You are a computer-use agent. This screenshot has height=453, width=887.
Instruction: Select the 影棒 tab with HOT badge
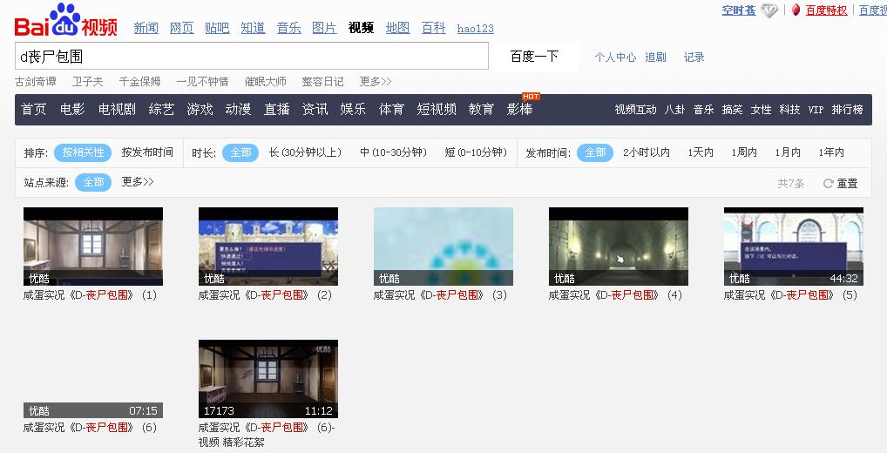click(520, 109)
